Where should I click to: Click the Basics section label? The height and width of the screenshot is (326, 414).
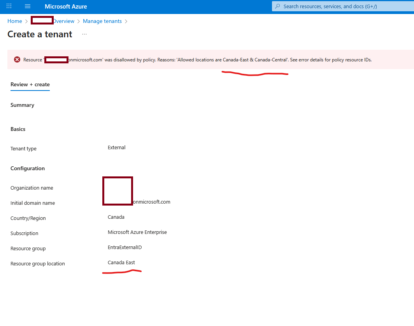(x=18, y=129)
